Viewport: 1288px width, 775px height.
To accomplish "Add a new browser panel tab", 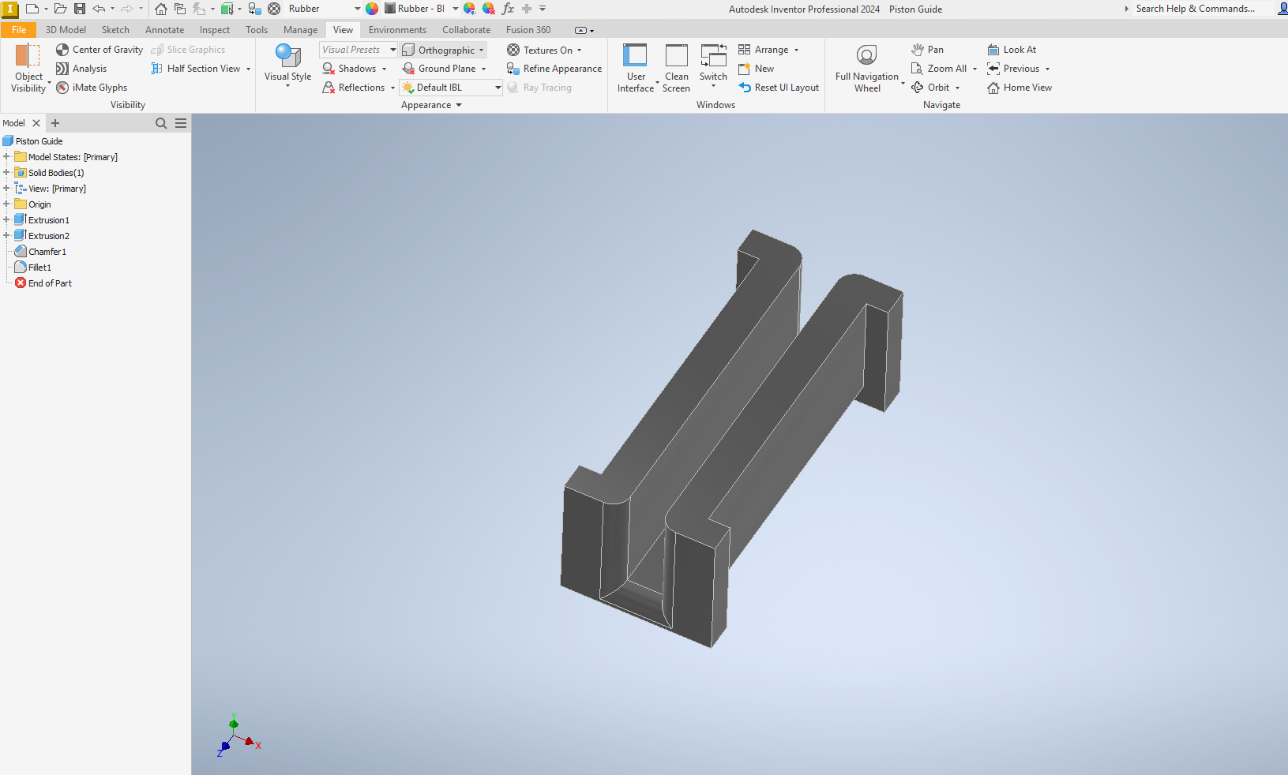I will 55,123.
